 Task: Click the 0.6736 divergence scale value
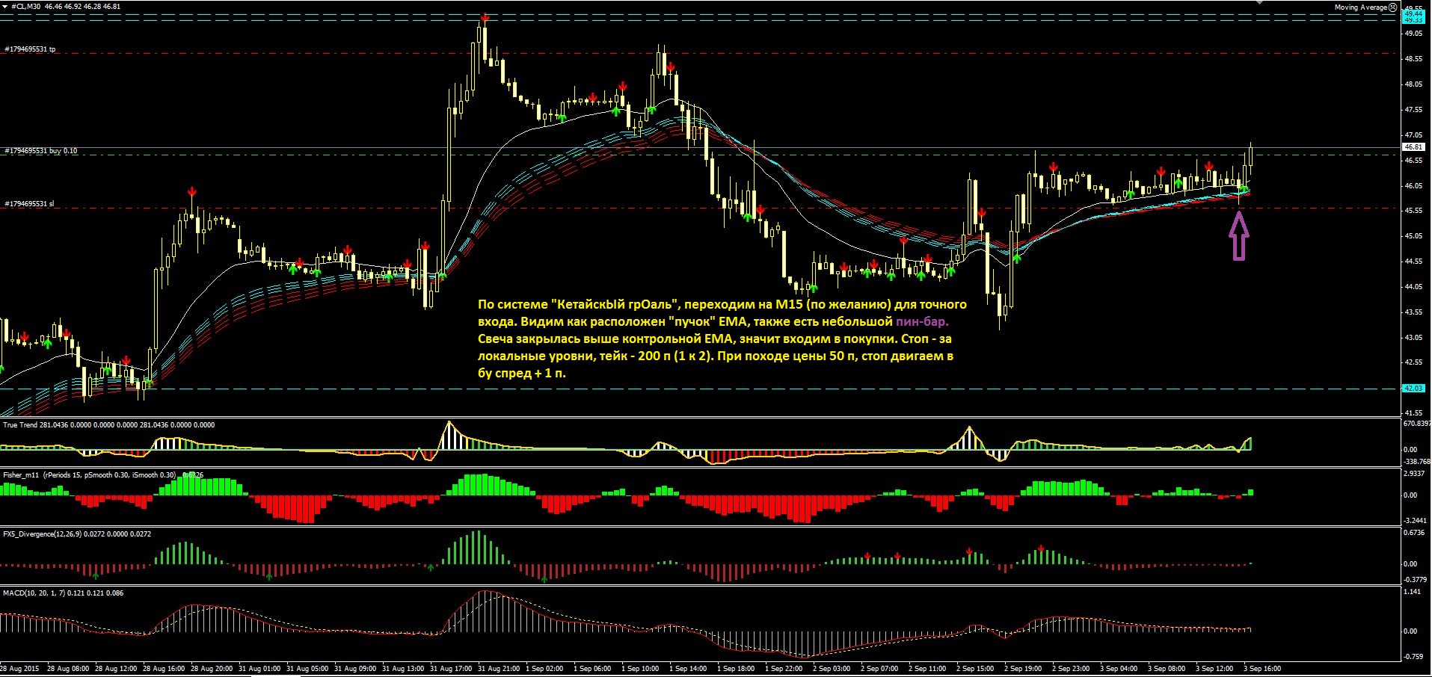[x=1416, y=534]
